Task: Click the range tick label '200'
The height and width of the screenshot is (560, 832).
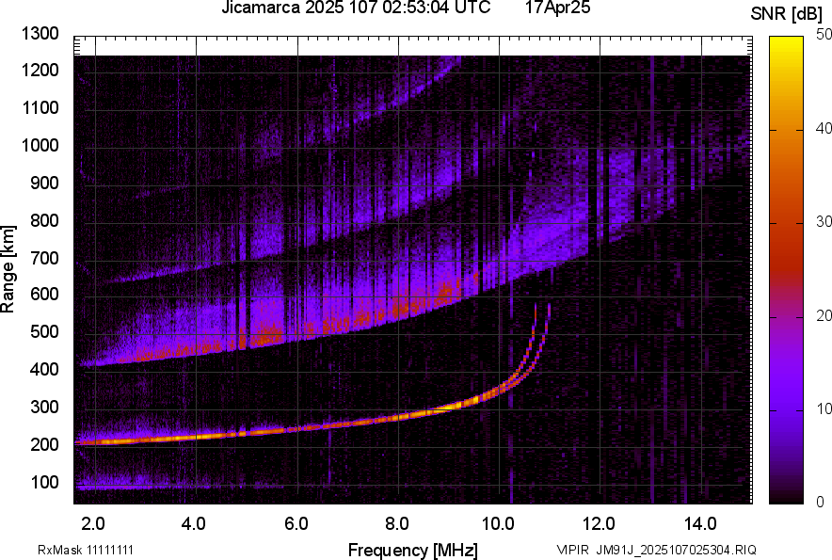Action: [44, 444]
